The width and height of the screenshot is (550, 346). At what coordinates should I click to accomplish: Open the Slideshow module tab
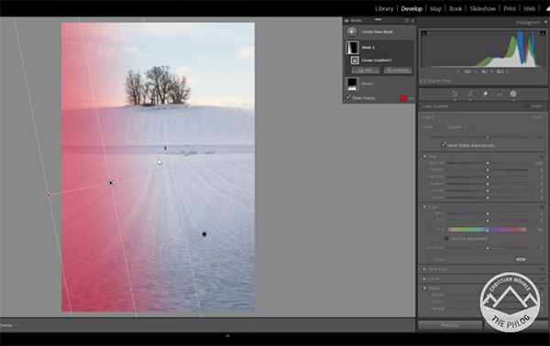(x=483, y=9)
